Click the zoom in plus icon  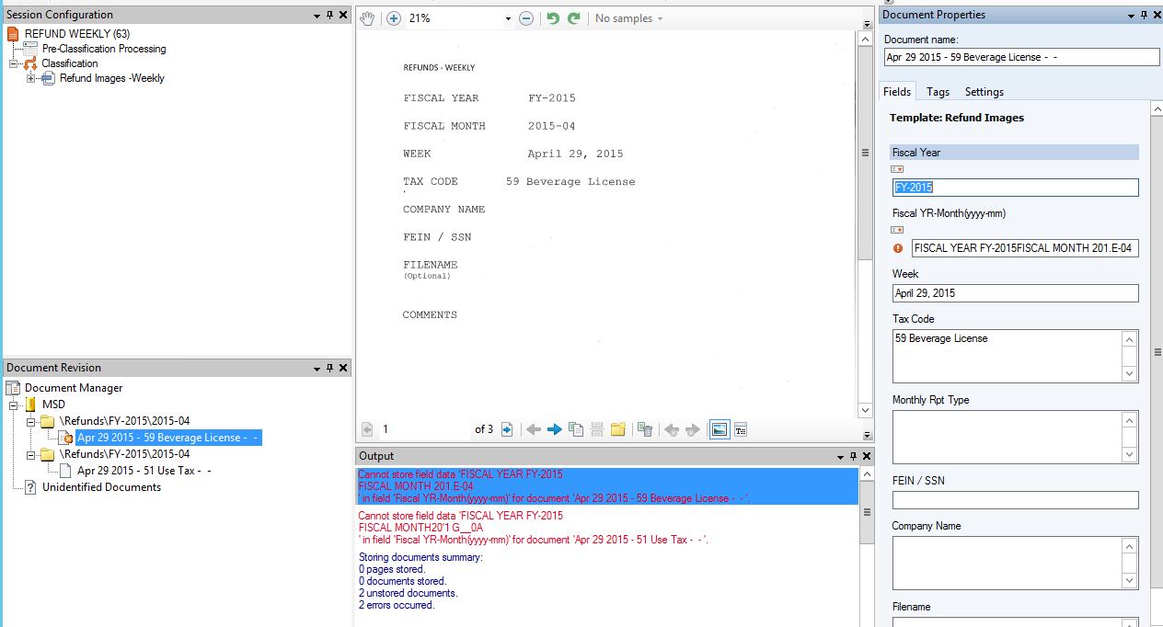point(393,18)
